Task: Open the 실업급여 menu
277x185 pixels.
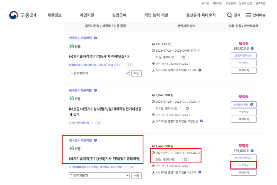Action: click(x=119, y=15)
